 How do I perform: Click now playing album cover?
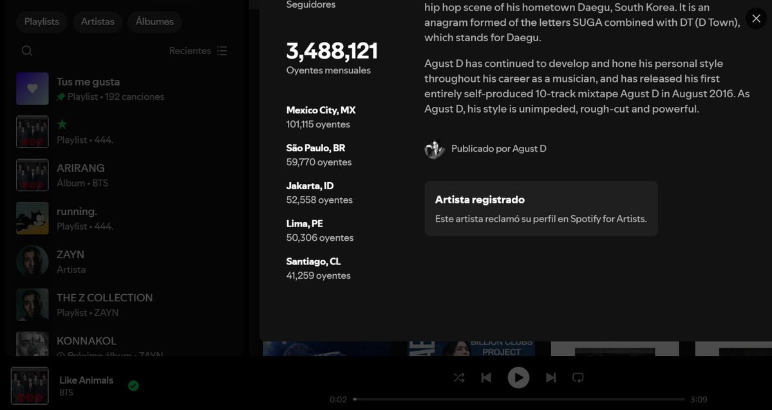[x=30, y=386]
